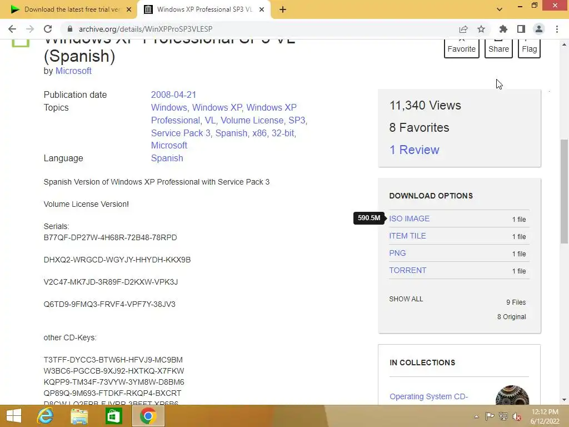The image size is (569, 427).
Task: Open the 2008-04-21 publication date link
Action: coord(173,95)
